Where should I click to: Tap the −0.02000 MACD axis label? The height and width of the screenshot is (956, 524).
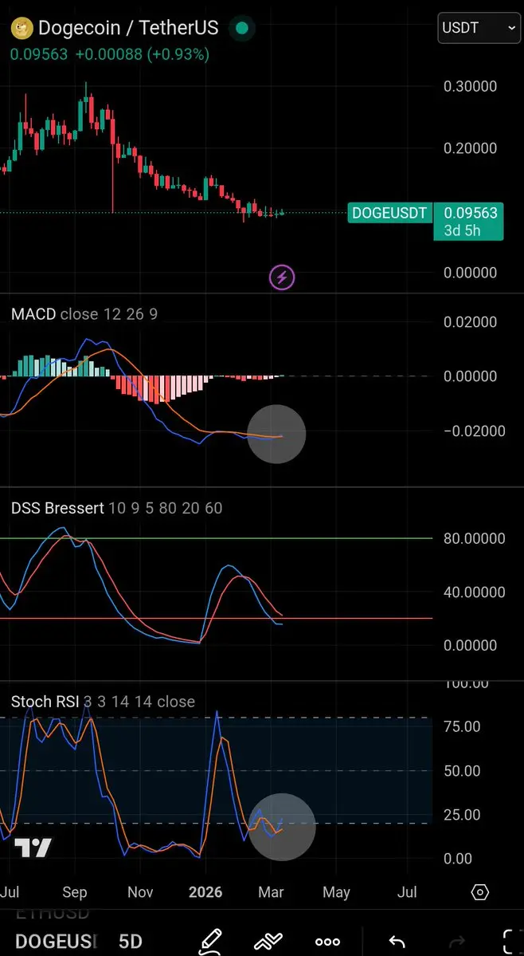(x=475, y=431)
